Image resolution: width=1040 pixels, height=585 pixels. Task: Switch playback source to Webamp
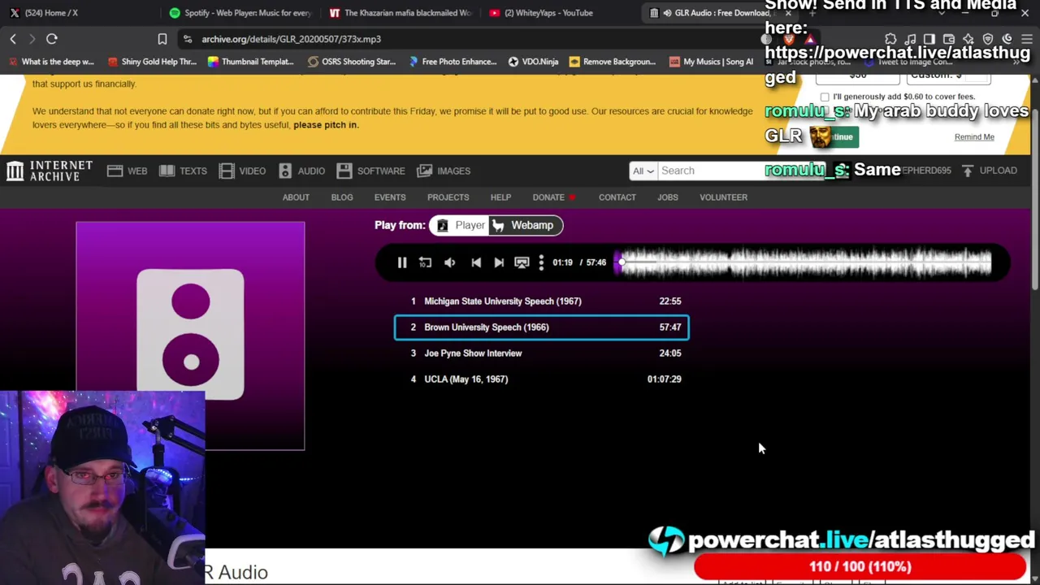[524, 225]
